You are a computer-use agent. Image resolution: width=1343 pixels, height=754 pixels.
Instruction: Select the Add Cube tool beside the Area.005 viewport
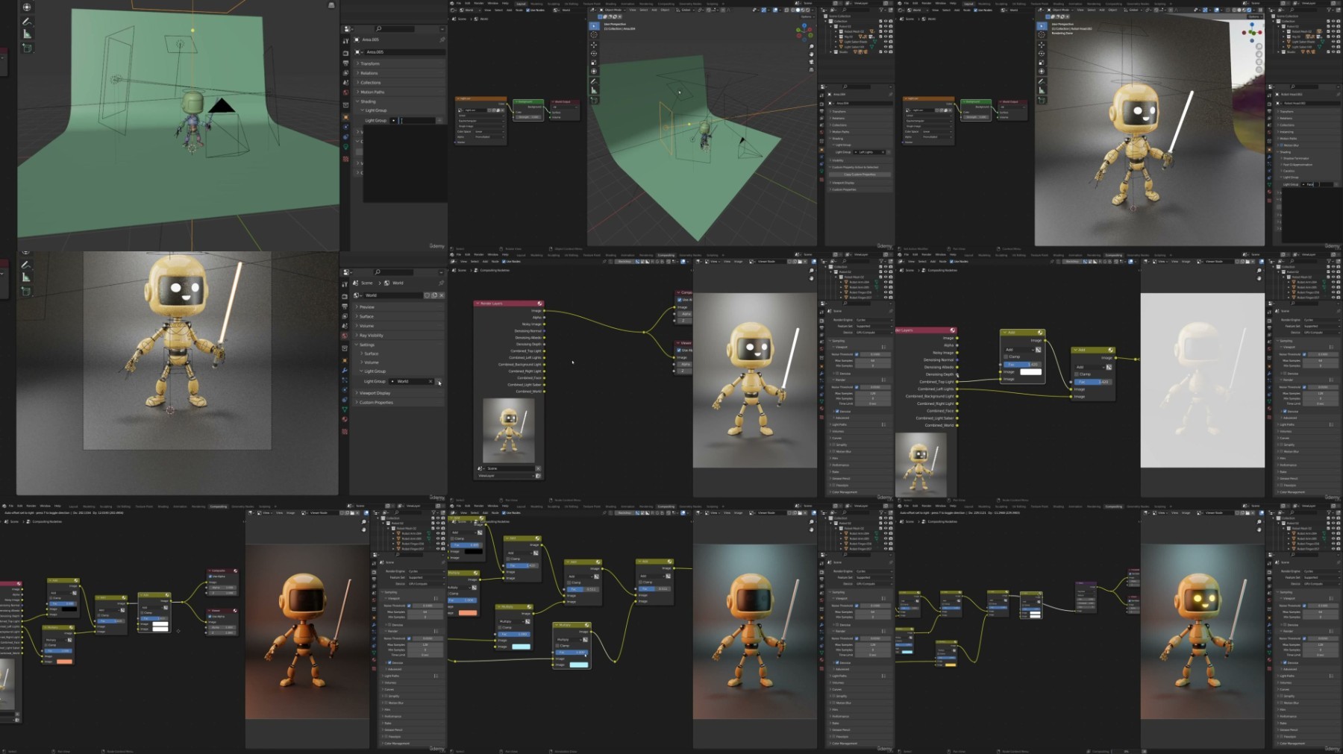pos(27,48)
